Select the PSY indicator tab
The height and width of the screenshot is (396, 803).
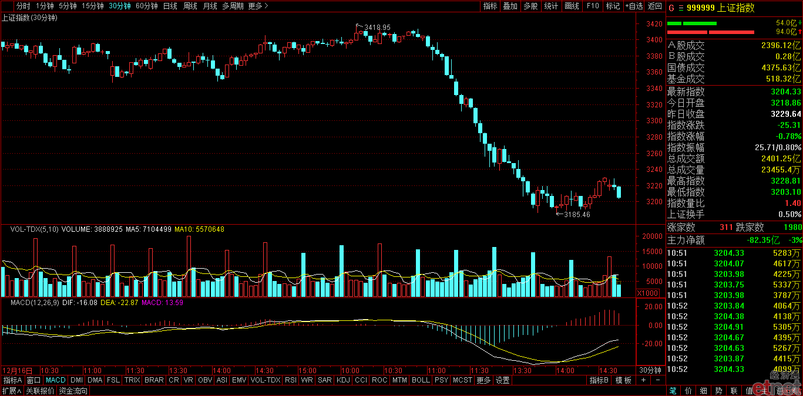[441, 380]
